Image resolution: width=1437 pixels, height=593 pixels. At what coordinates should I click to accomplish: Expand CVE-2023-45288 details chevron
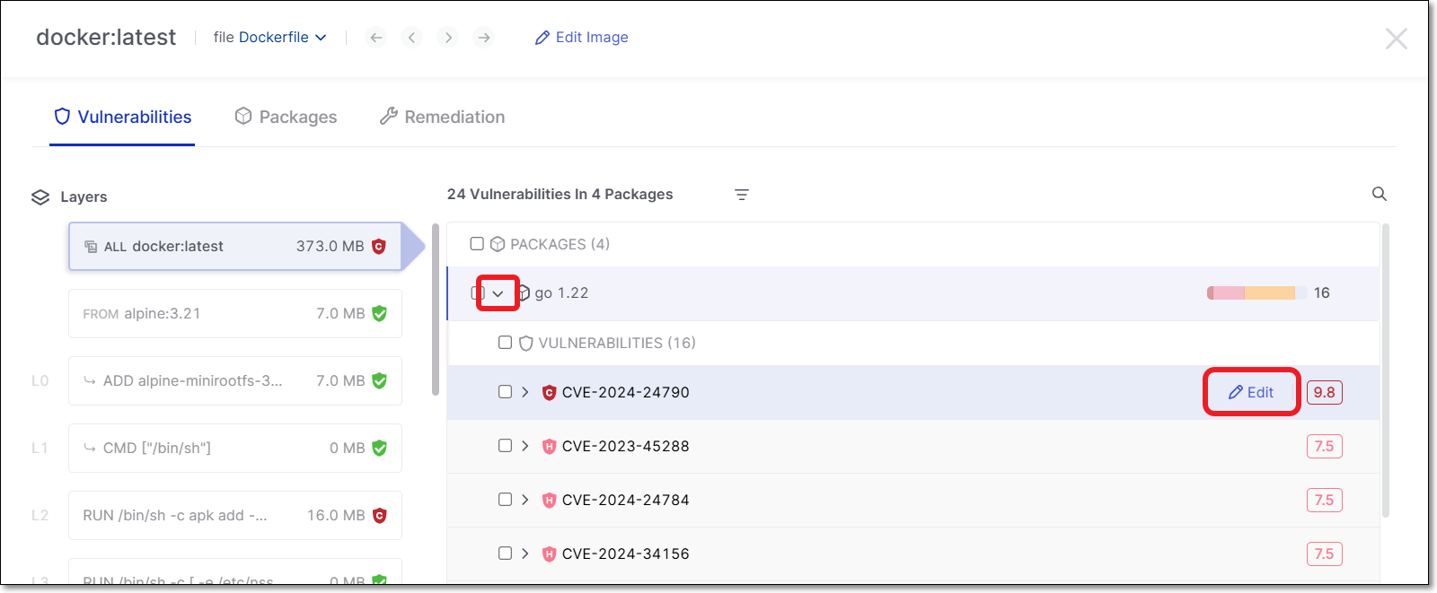tap(525, 446)
